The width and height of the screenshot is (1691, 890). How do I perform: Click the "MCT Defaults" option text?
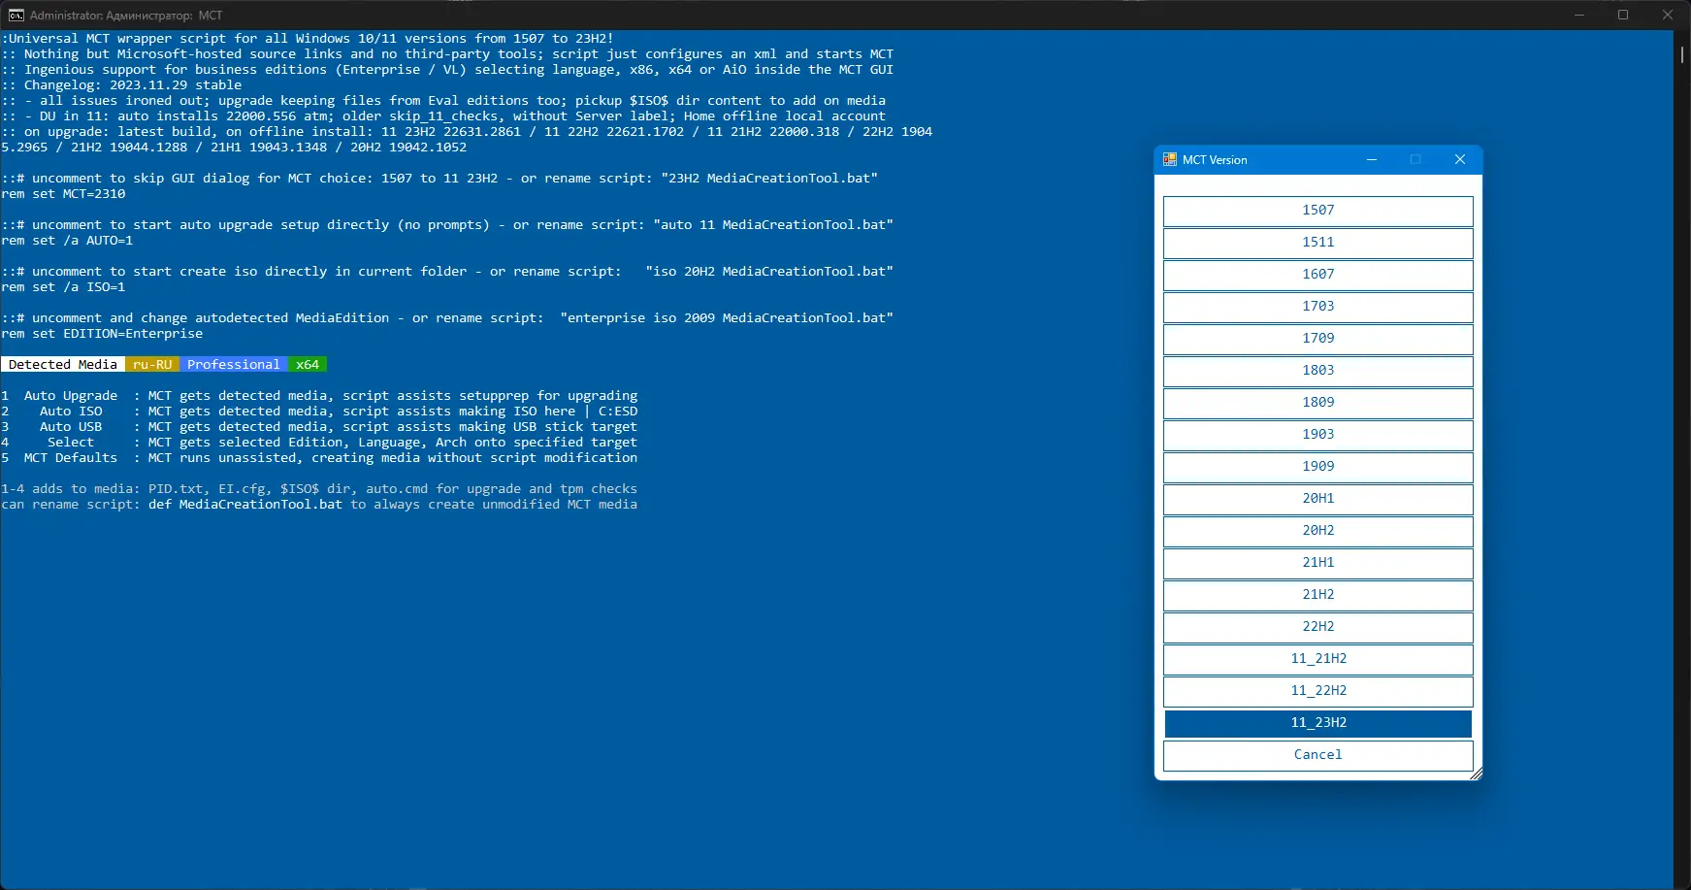(71, 458)
